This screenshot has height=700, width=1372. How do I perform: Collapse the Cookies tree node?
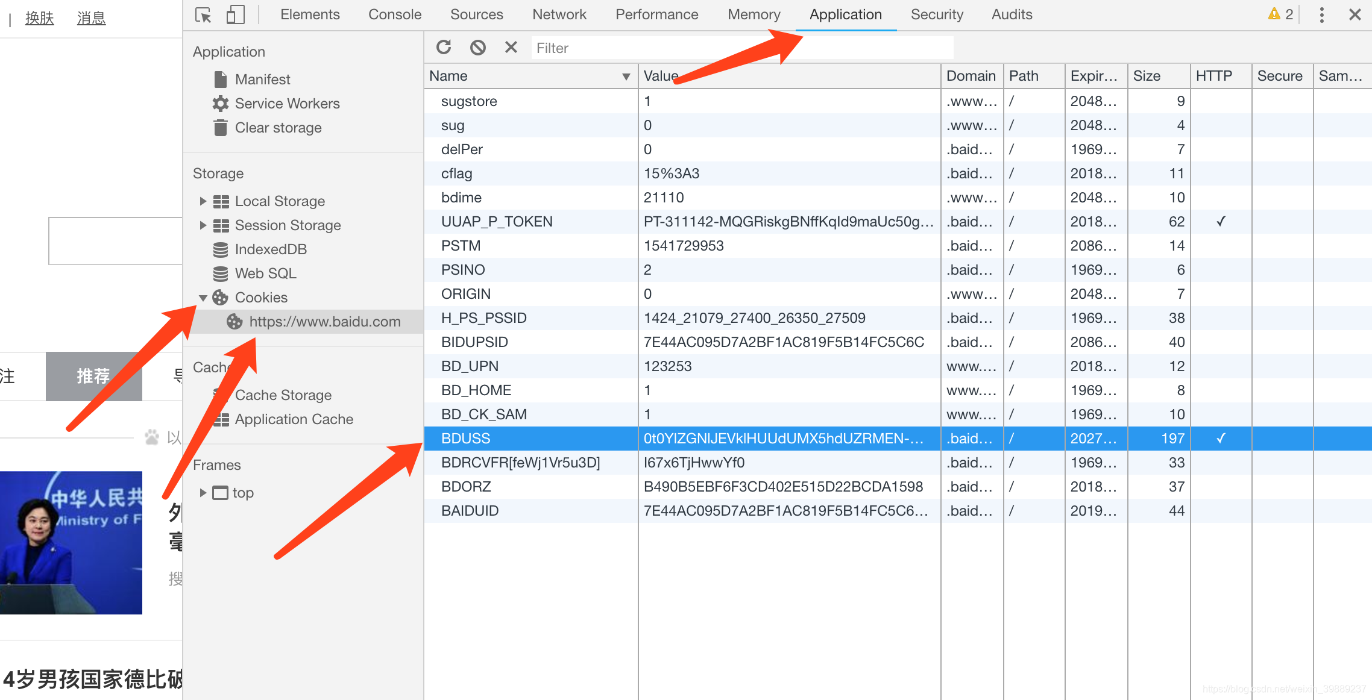(203, 298)
